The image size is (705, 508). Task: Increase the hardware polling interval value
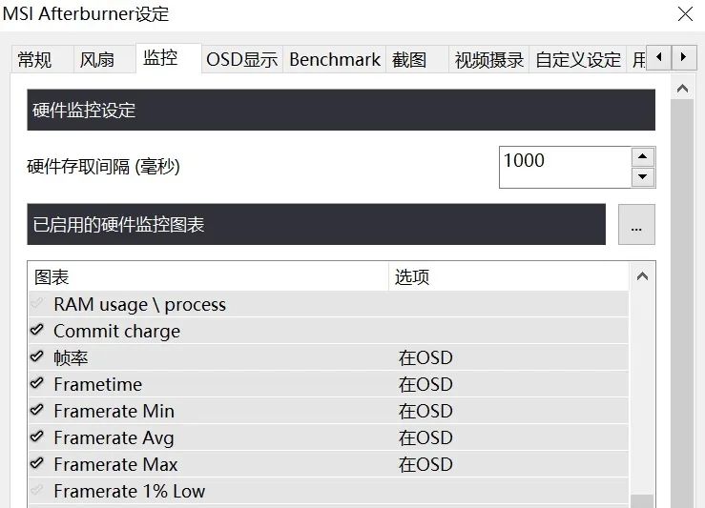pyautogui.click(x=643, y=157)
